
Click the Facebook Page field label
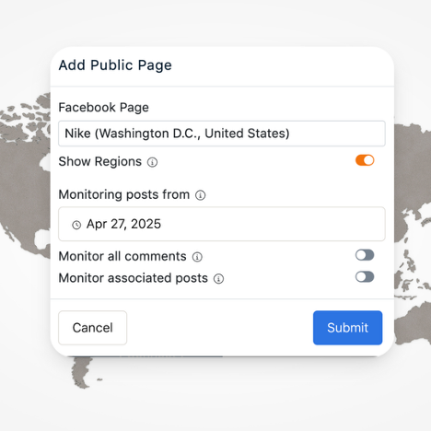[x=103, y=108]
